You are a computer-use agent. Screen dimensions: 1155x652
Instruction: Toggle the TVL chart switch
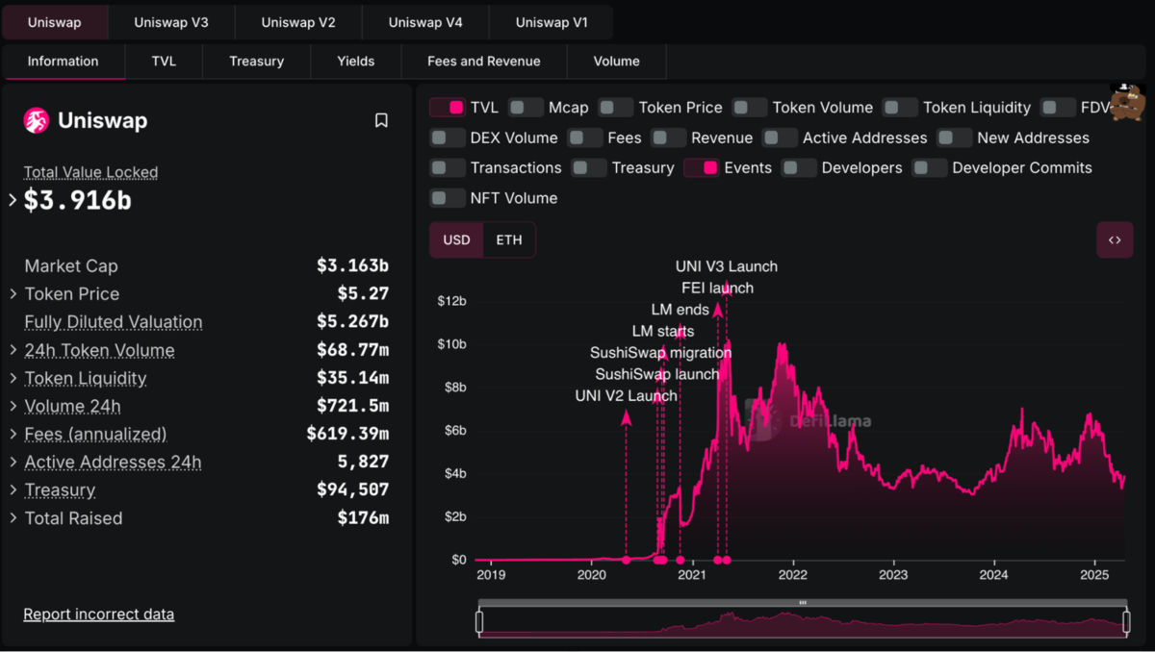[448, 108]
